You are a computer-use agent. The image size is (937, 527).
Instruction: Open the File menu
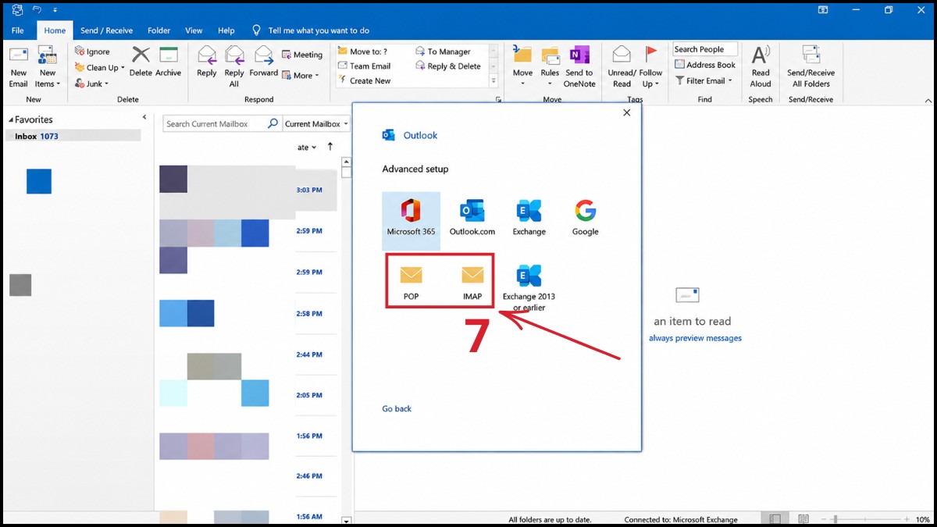coord(17,30)
